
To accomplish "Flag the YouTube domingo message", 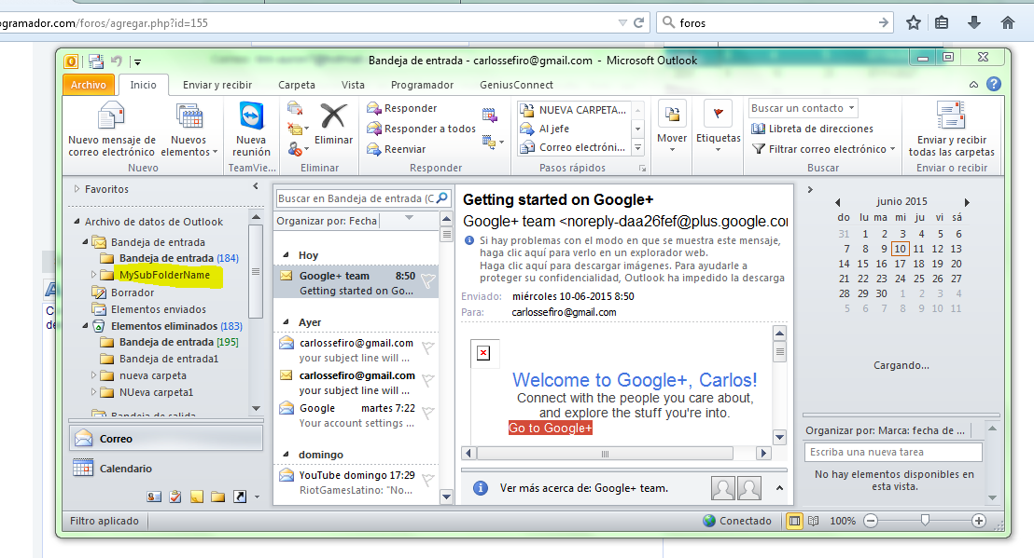I will point(428,481).
